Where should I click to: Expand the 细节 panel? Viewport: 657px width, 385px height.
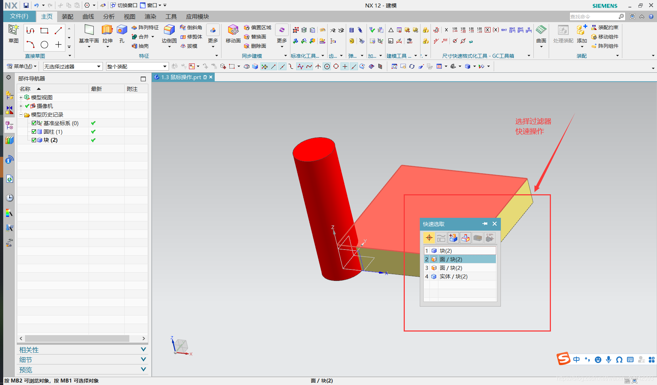(x=83, y=360)
